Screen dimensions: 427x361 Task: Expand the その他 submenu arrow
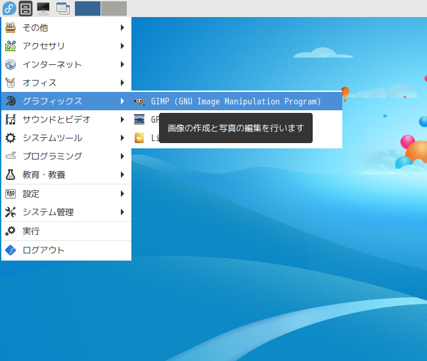pyautogui.click(x=122, y=28)
